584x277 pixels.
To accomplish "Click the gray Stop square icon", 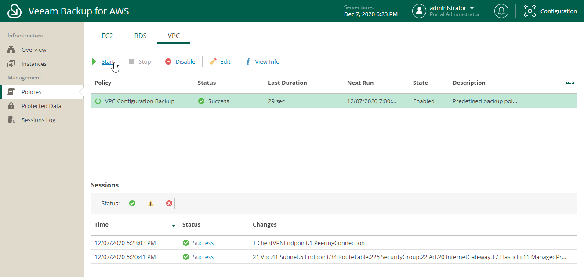I will (x=132, y=62).
